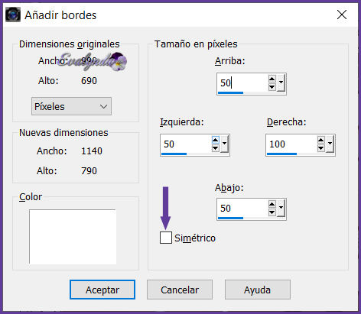This screenshot has height=314, width=361.
Task: Decrease the Arriba value with down arrow
Action: point(272,87)
